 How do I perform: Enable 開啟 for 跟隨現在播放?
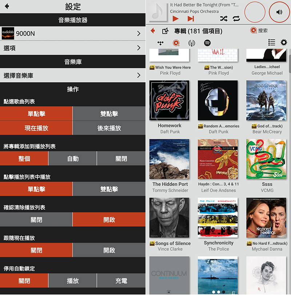click(109, 251)
